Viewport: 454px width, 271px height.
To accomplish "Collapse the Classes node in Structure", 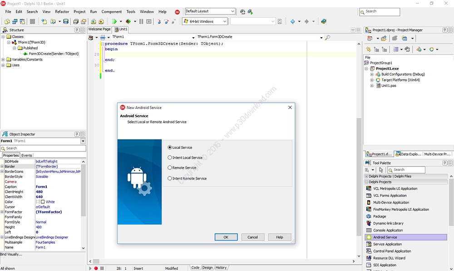I will 3,37.
